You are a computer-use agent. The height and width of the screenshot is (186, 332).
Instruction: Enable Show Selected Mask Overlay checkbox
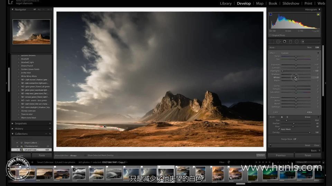click(85, 155)
